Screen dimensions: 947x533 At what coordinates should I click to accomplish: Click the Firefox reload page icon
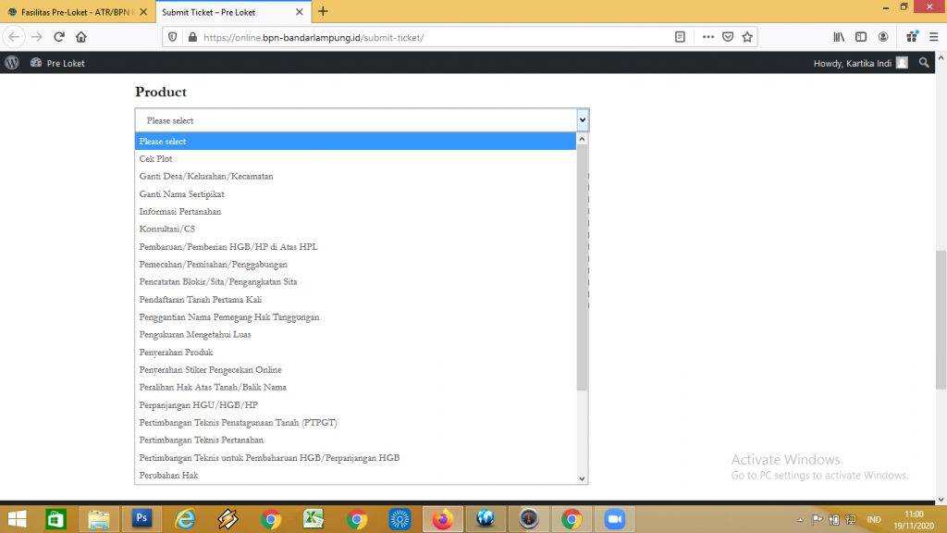[59, 37]
